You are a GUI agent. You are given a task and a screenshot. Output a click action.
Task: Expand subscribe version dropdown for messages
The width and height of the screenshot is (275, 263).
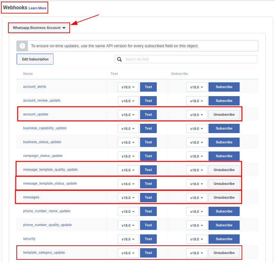pyautogui.click(x=197, y=198)
